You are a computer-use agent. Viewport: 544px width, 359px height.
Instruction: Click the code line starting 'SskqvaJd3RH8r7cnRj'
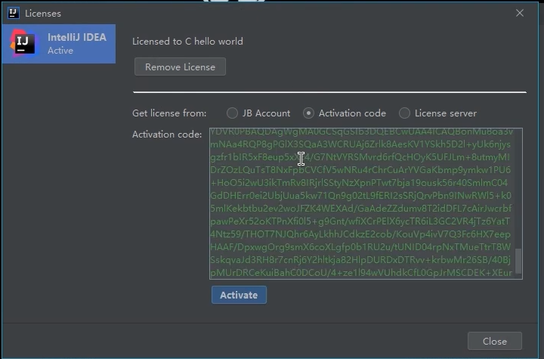[x=360, y=260]
